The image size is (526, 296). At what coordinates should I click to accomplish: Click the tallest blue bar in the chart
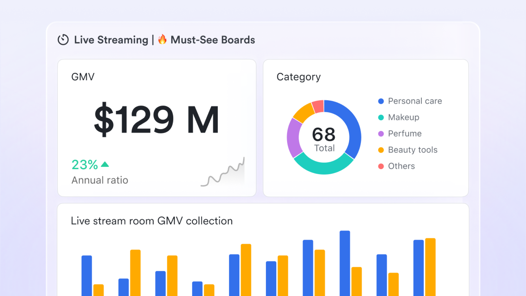coord(345,263)
